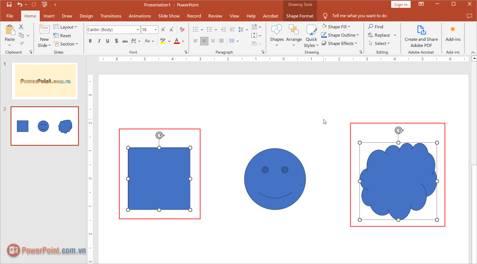Open the Change Case Aa dropdown
This screenshot has height=264, width=477.
coord(149,41)
